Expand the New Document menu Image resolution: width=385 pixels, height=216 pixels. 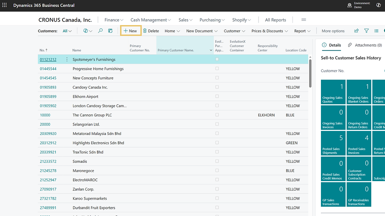tap(202, 31)
